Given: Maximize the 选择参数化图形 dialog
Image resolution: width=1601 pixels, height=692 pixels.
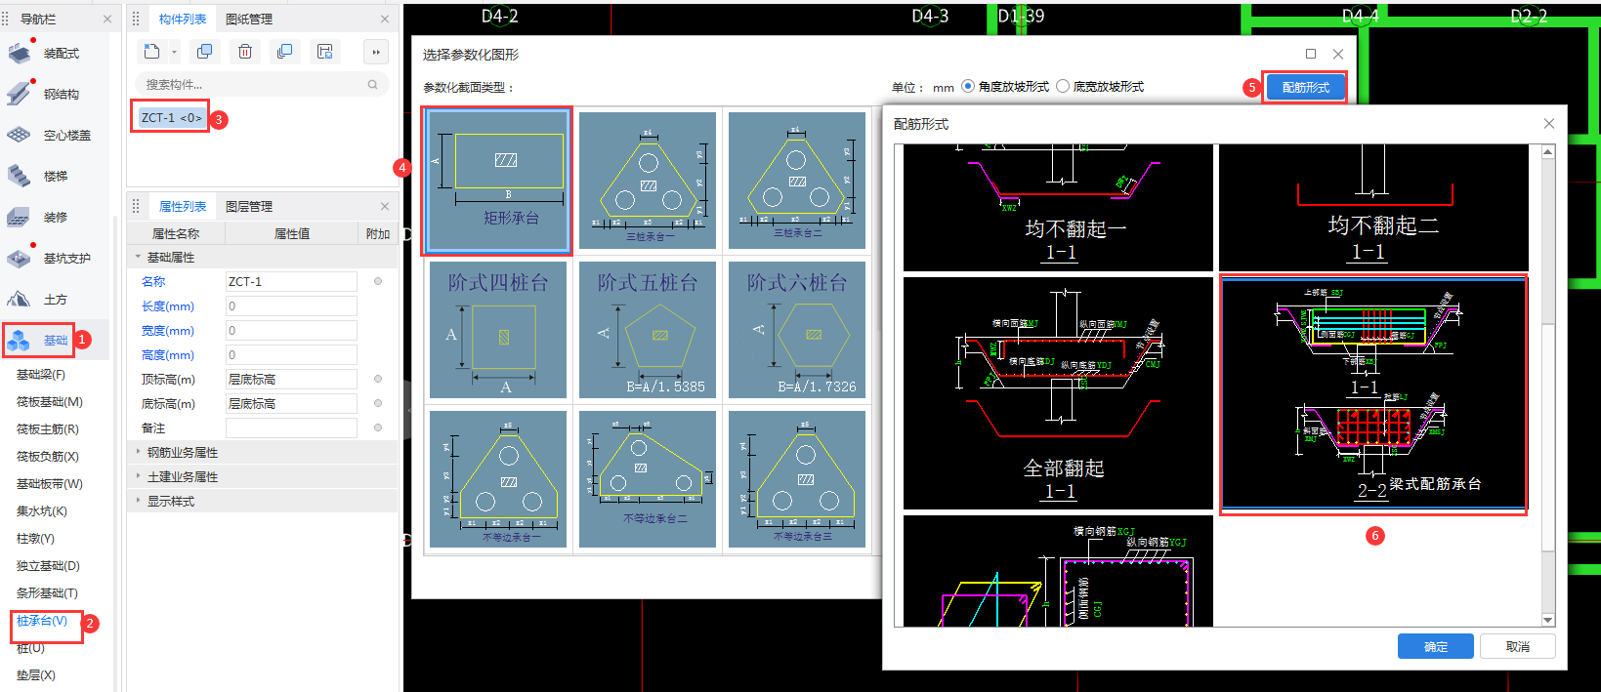Looking at the screenshot, I should (x=1311, y=54).
